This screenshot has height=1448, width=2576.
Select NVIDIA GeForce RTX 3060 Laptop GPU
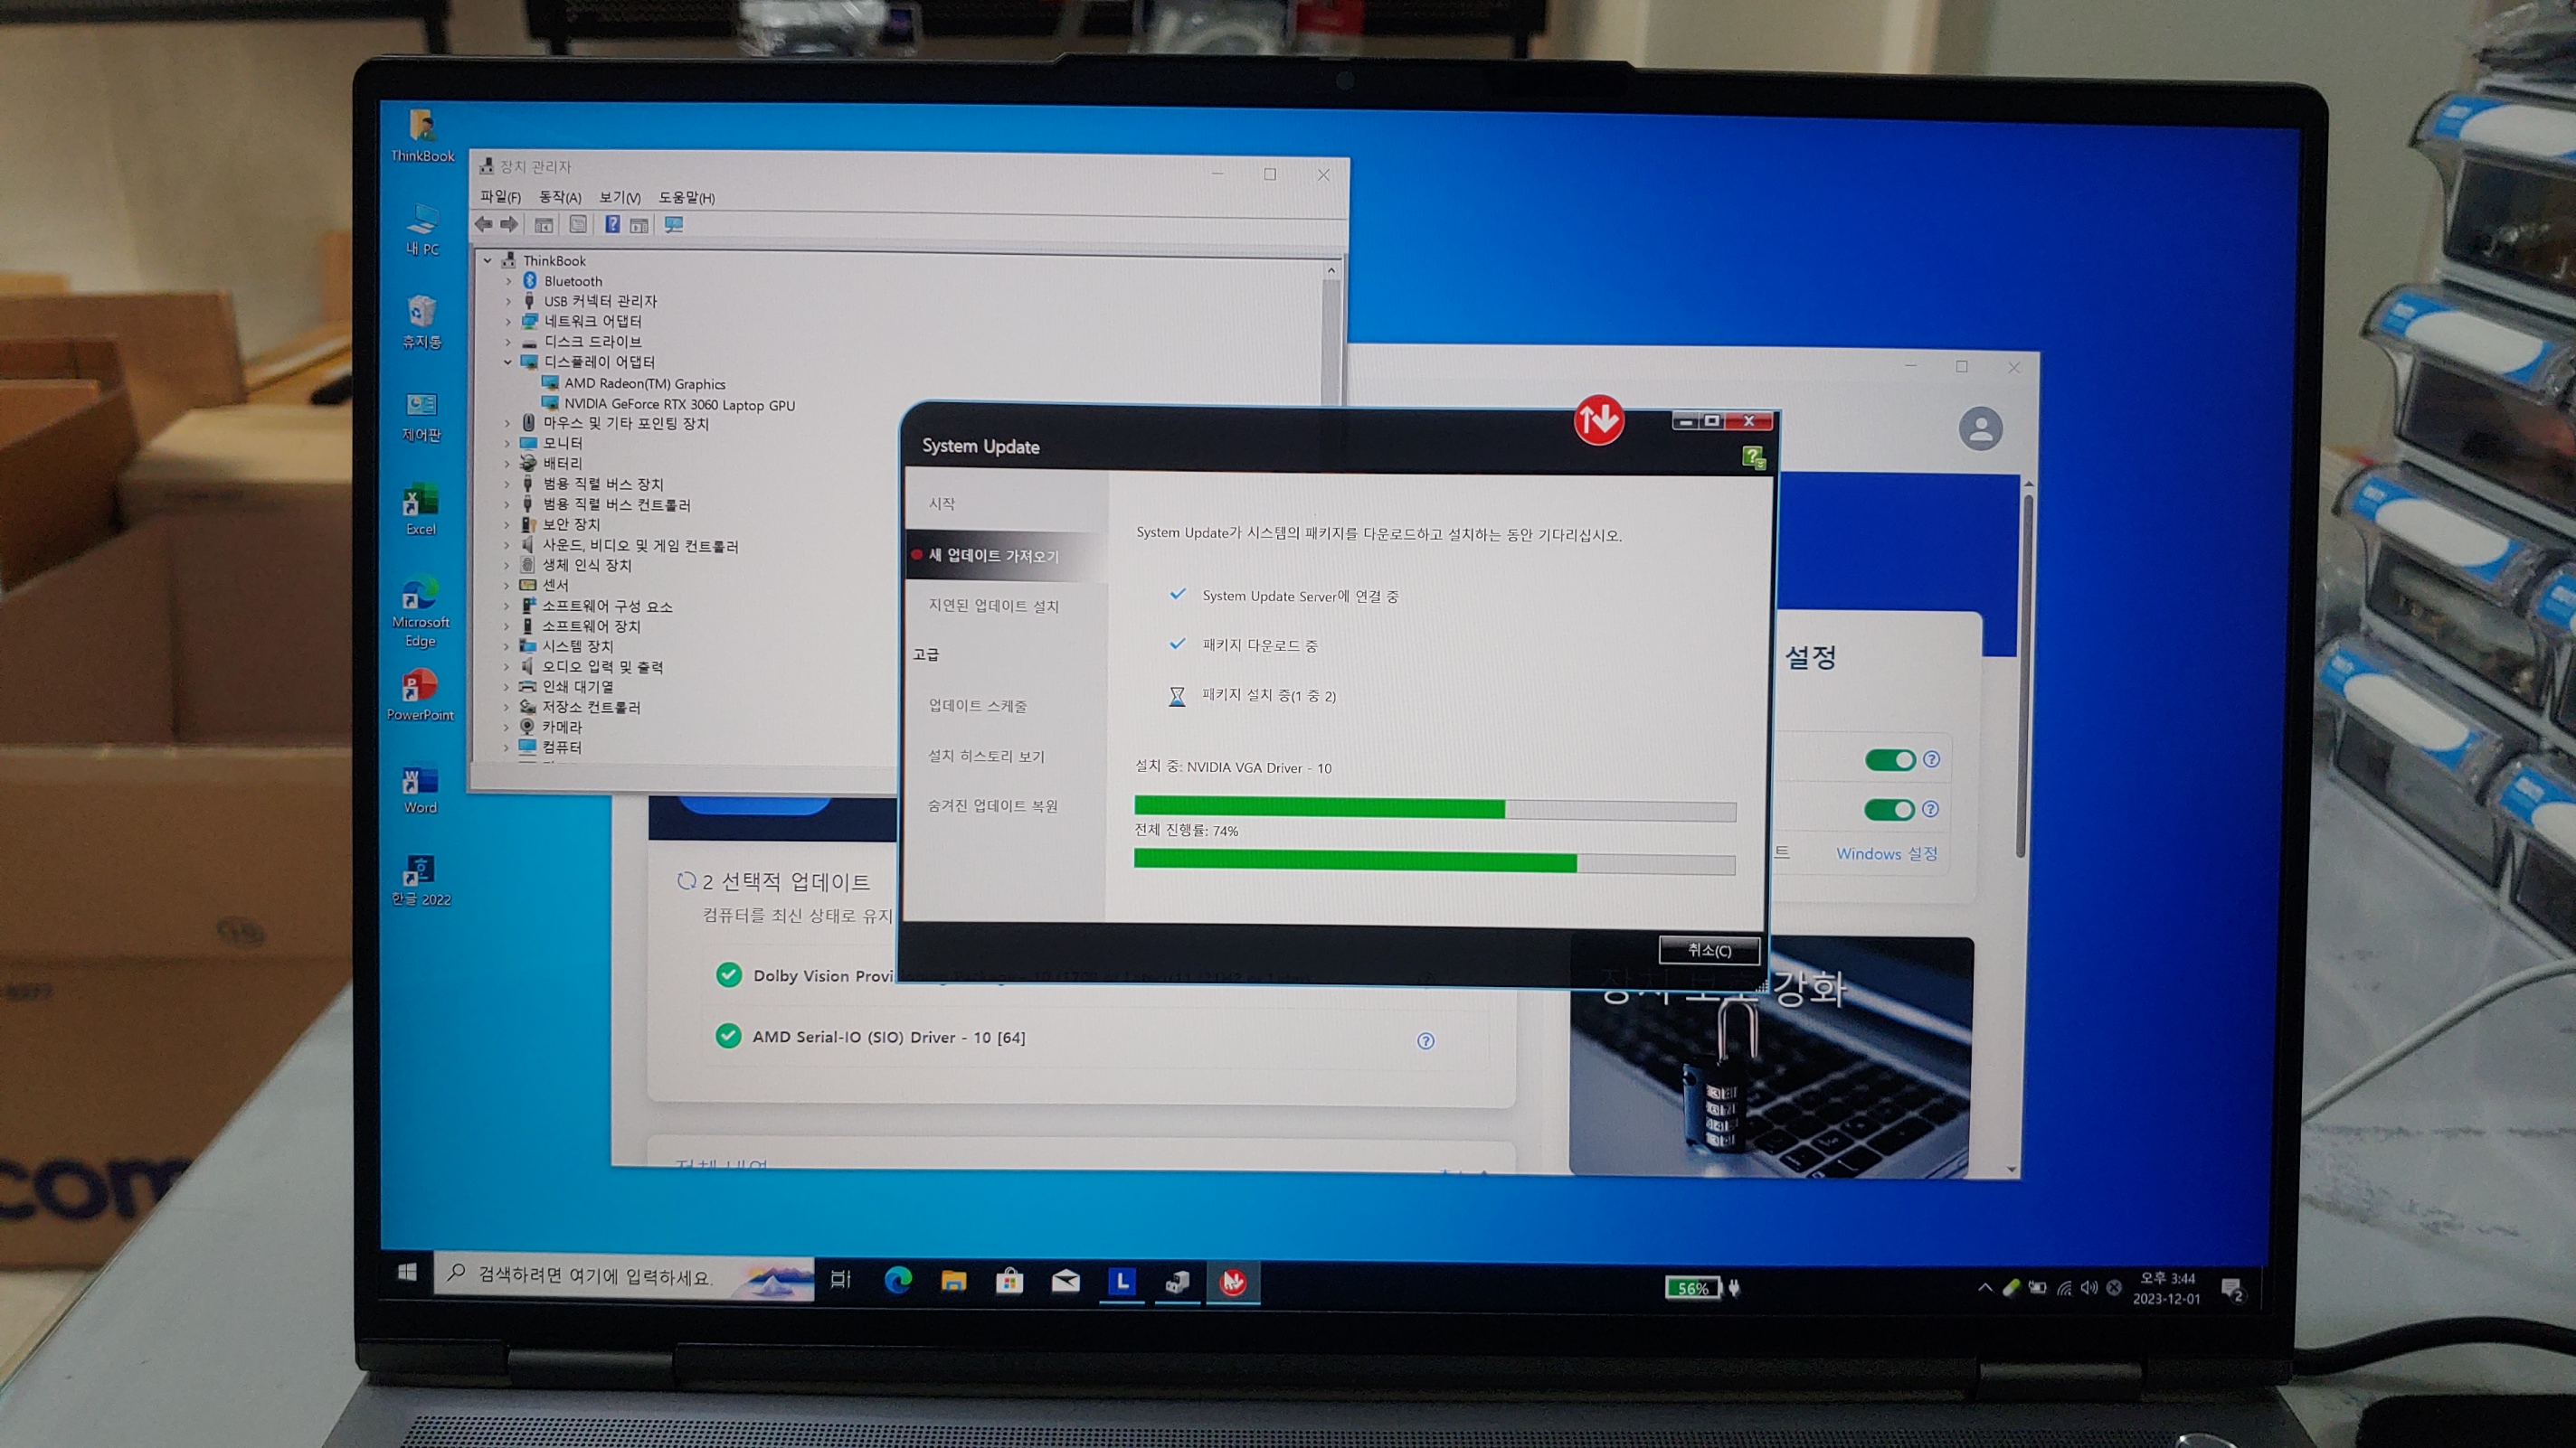679,405
